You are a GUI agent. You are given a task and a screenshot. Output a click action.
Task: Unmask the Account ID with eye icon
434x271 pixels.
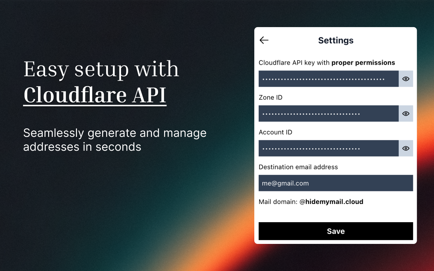[406, 148]
